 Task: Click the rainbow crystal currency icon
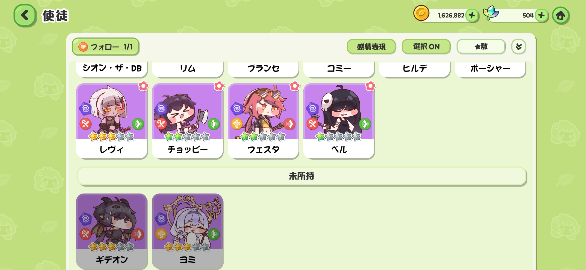(491, 13)
